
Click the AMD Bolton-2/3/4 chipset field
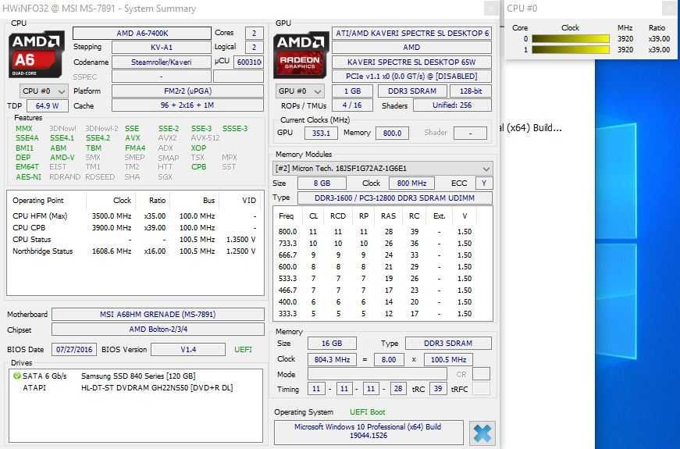158,330
